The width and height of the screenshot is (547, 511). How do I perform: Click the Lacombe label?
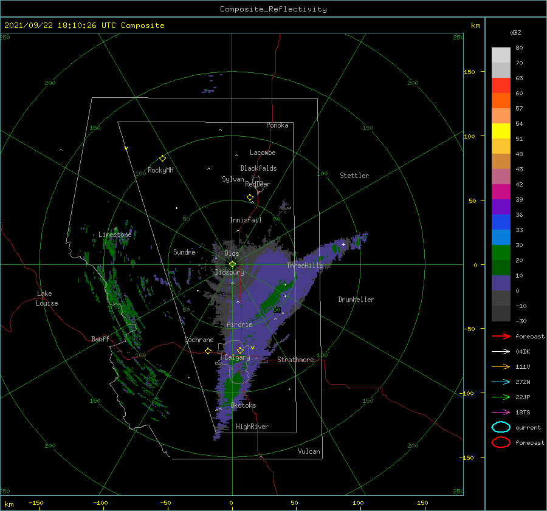tap(263, 153)
